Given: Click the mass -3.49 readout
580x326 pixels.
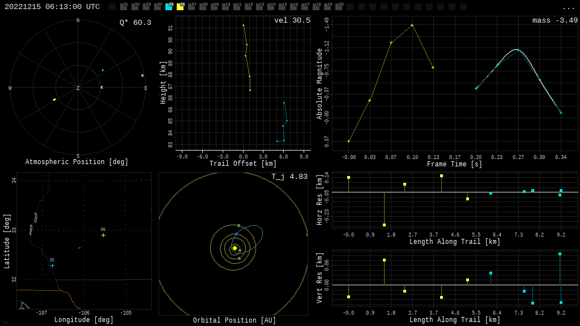Looking at the screenshot, I should 555,20.
